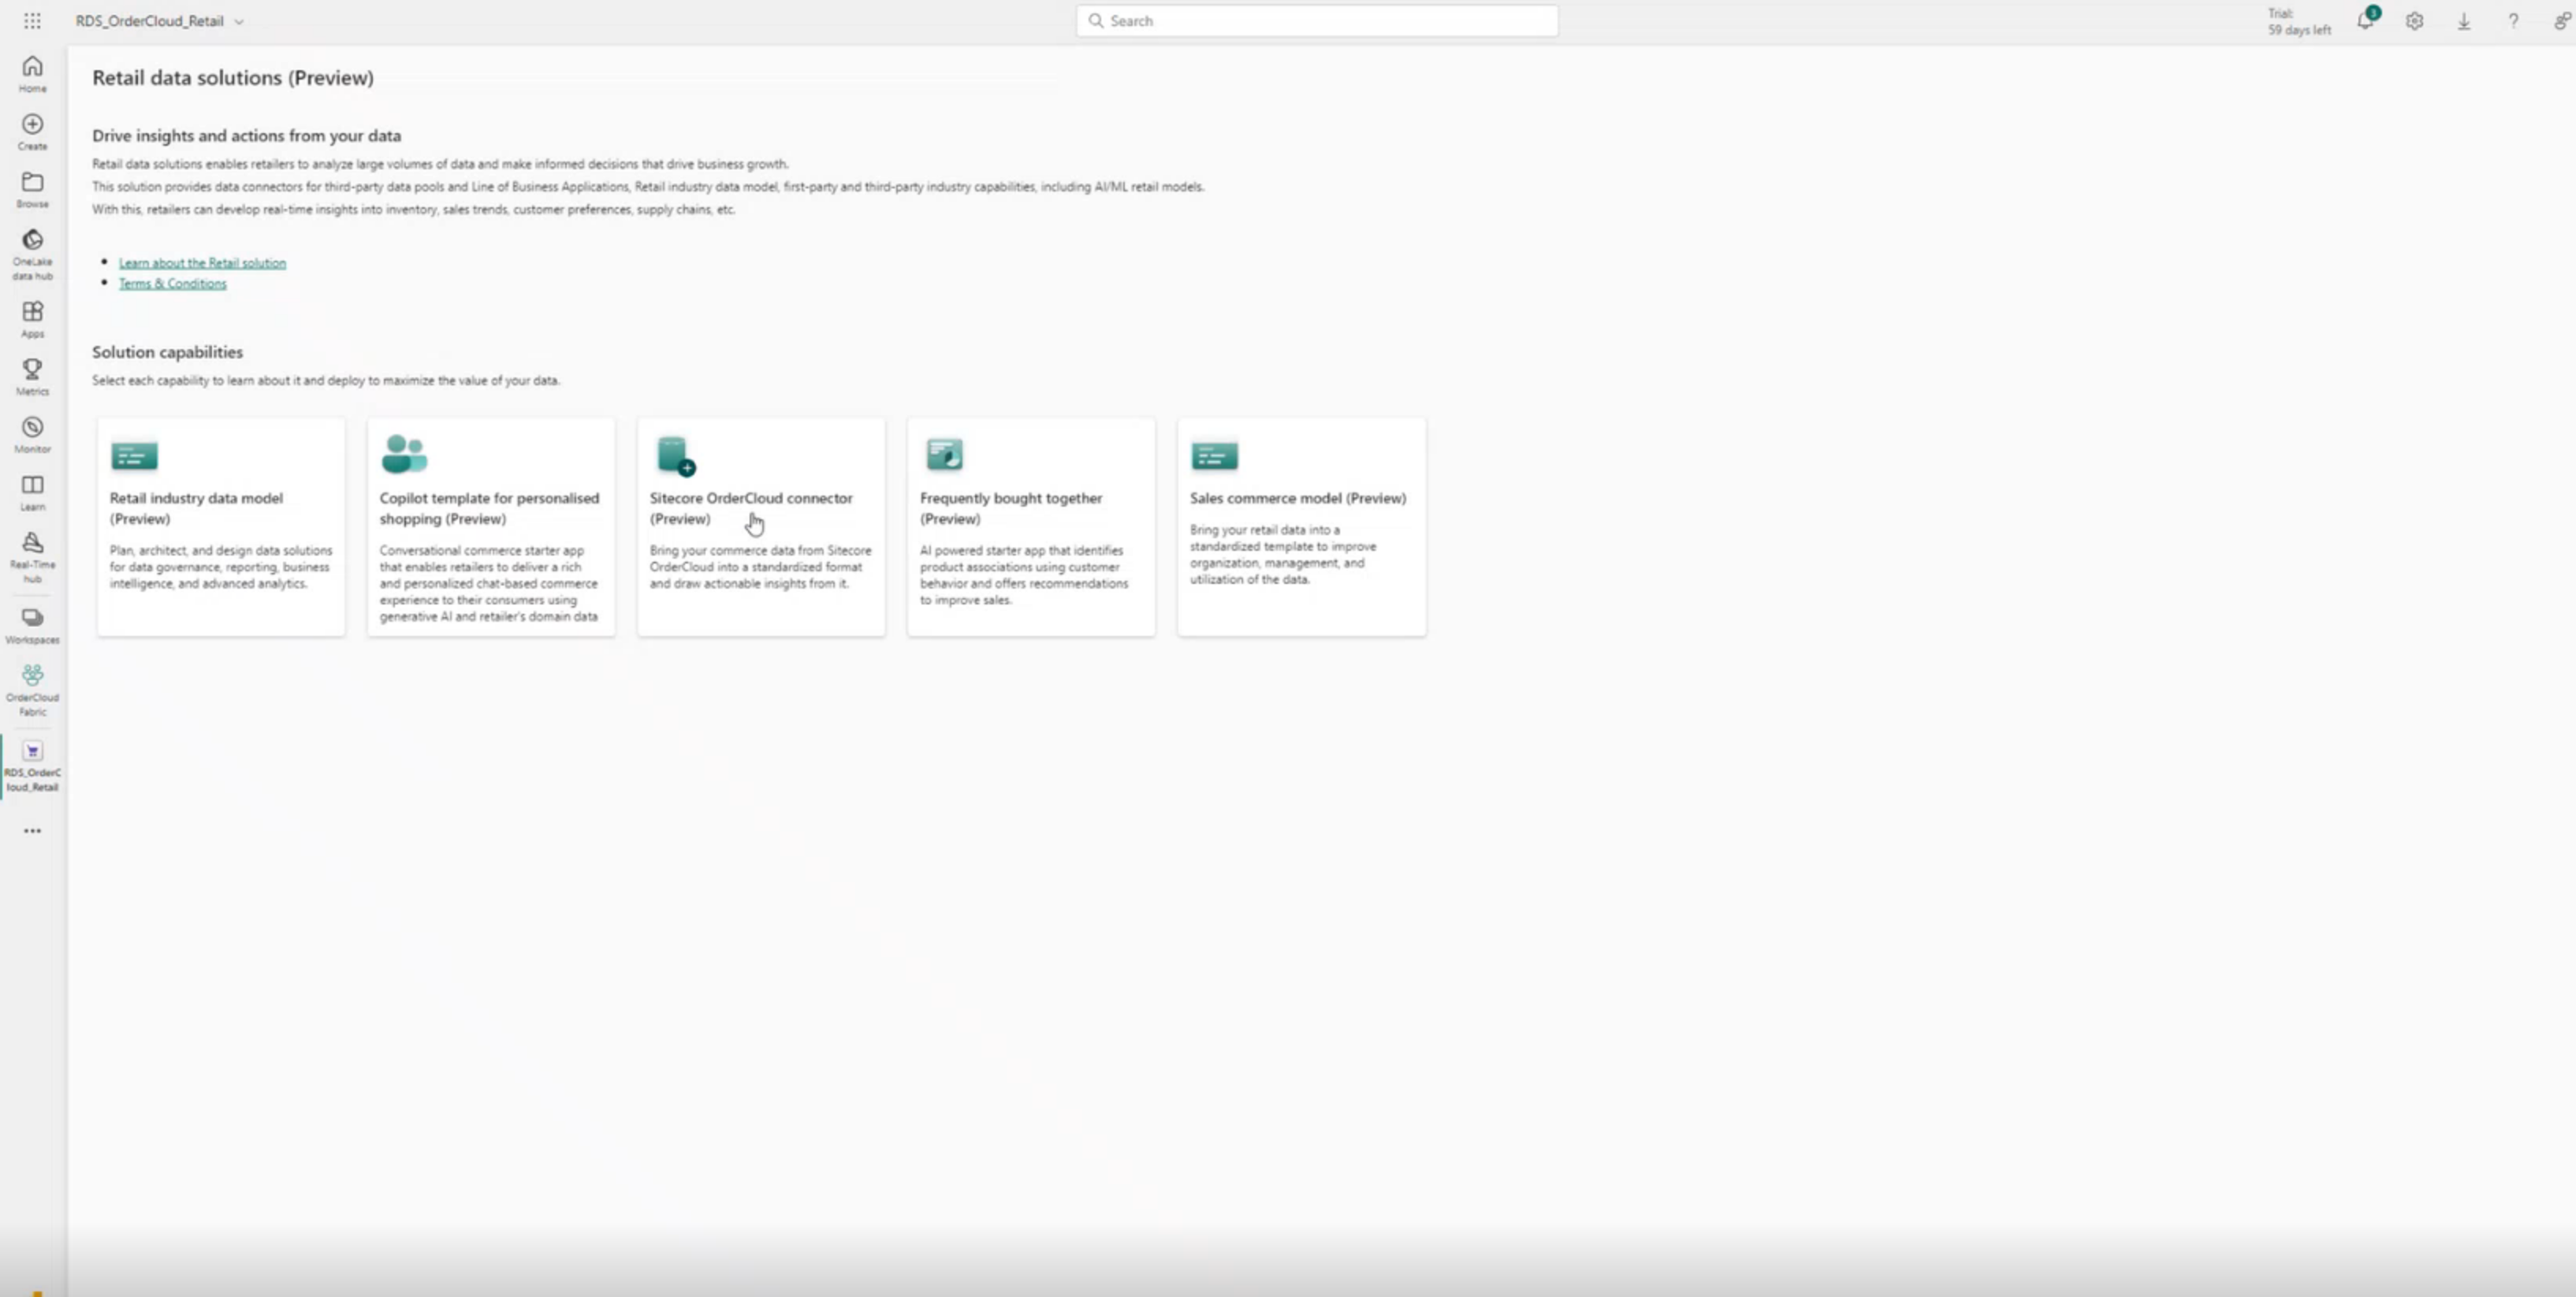Open notifications bell icon
Viewport: 2576px width, 1297px height.
click(x=2366, y=21)
